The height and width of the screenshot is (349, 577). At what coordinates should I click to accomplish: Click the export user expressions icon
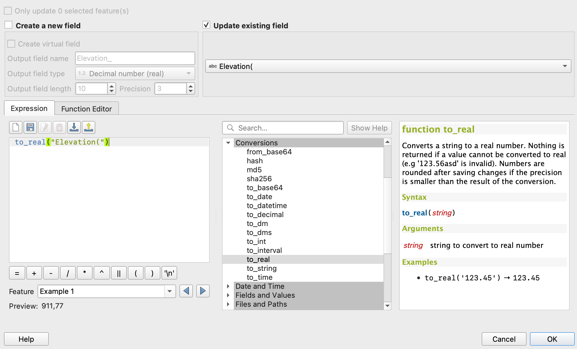(x=89, y=127)
